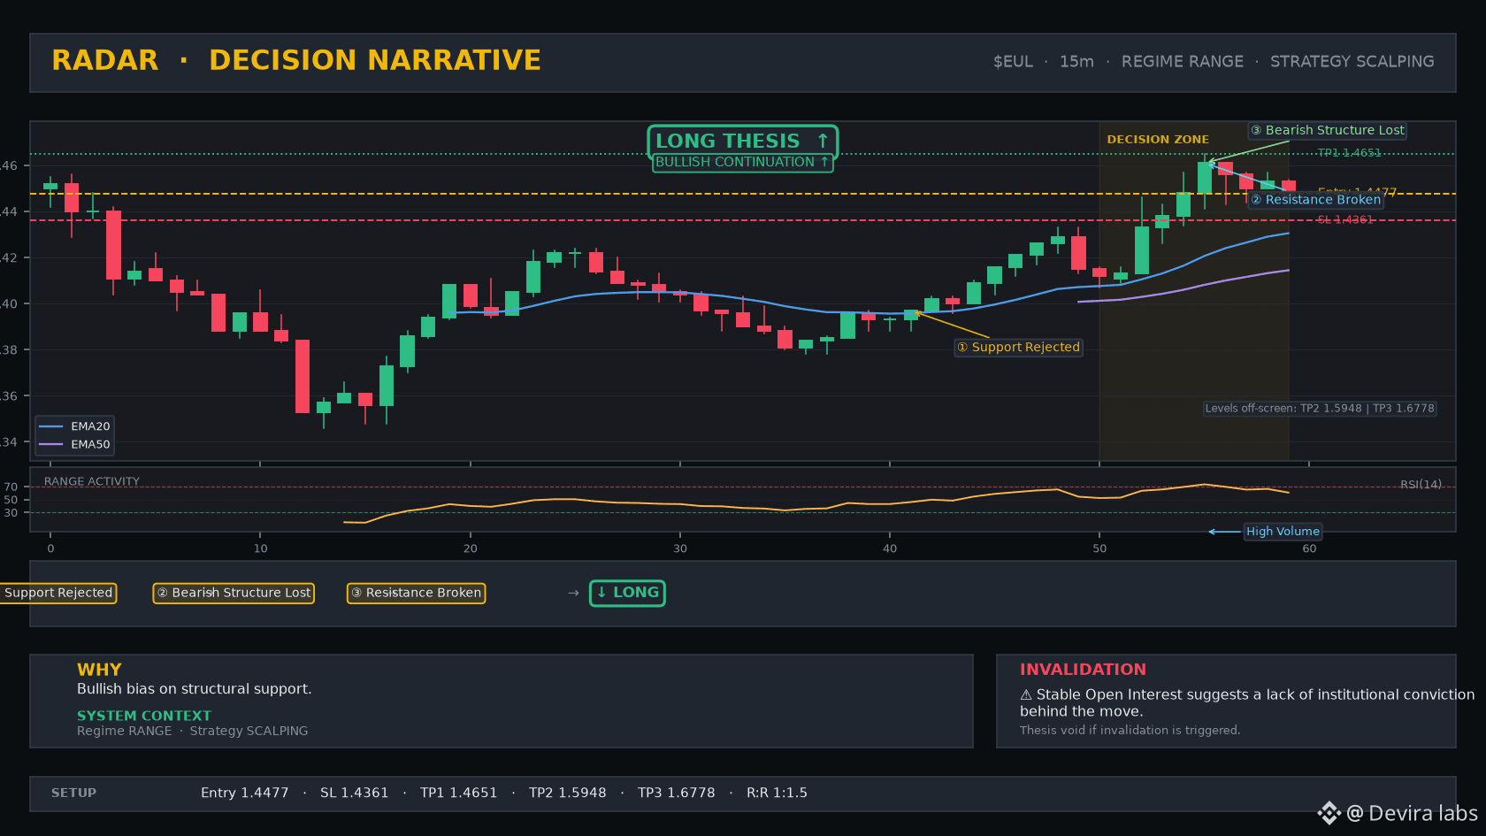The height and width of the screenshot is (836, 1486).
Task: Click the Levels off-screen TP2 TP3 note
Action: 1319,409
